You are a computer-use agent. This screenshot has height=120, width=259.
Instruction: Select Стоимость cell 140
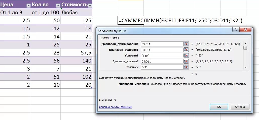tap(76, 61)
